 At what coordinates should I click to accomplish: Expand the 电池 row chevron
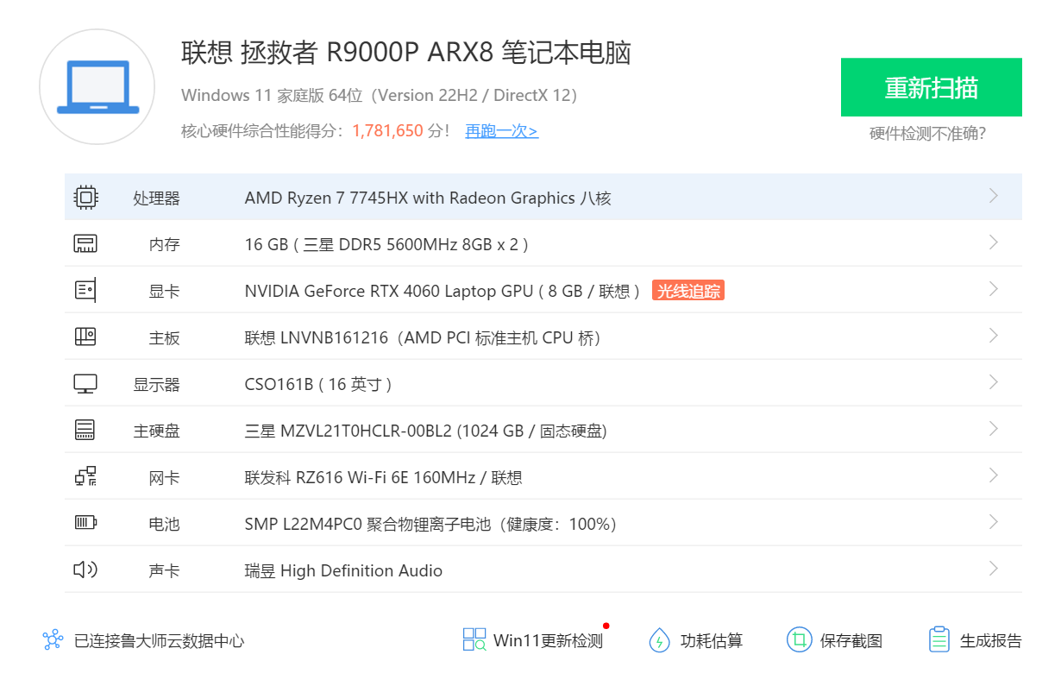[994, 522]
